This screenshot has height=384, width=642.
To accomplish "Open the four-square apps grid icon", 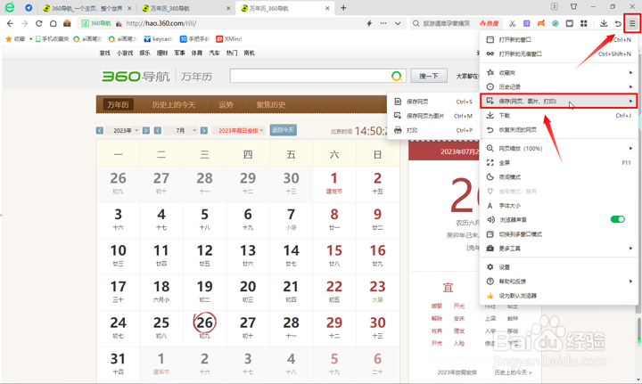I will pyautogui.click(x=584, y=24).
